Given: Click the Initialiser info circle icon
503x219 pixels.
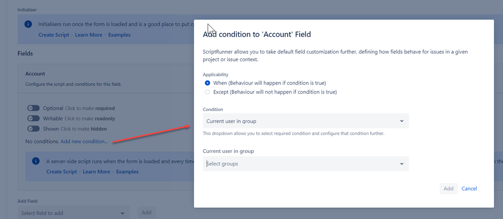Looking at the screenshot, I should click(28, 24).
